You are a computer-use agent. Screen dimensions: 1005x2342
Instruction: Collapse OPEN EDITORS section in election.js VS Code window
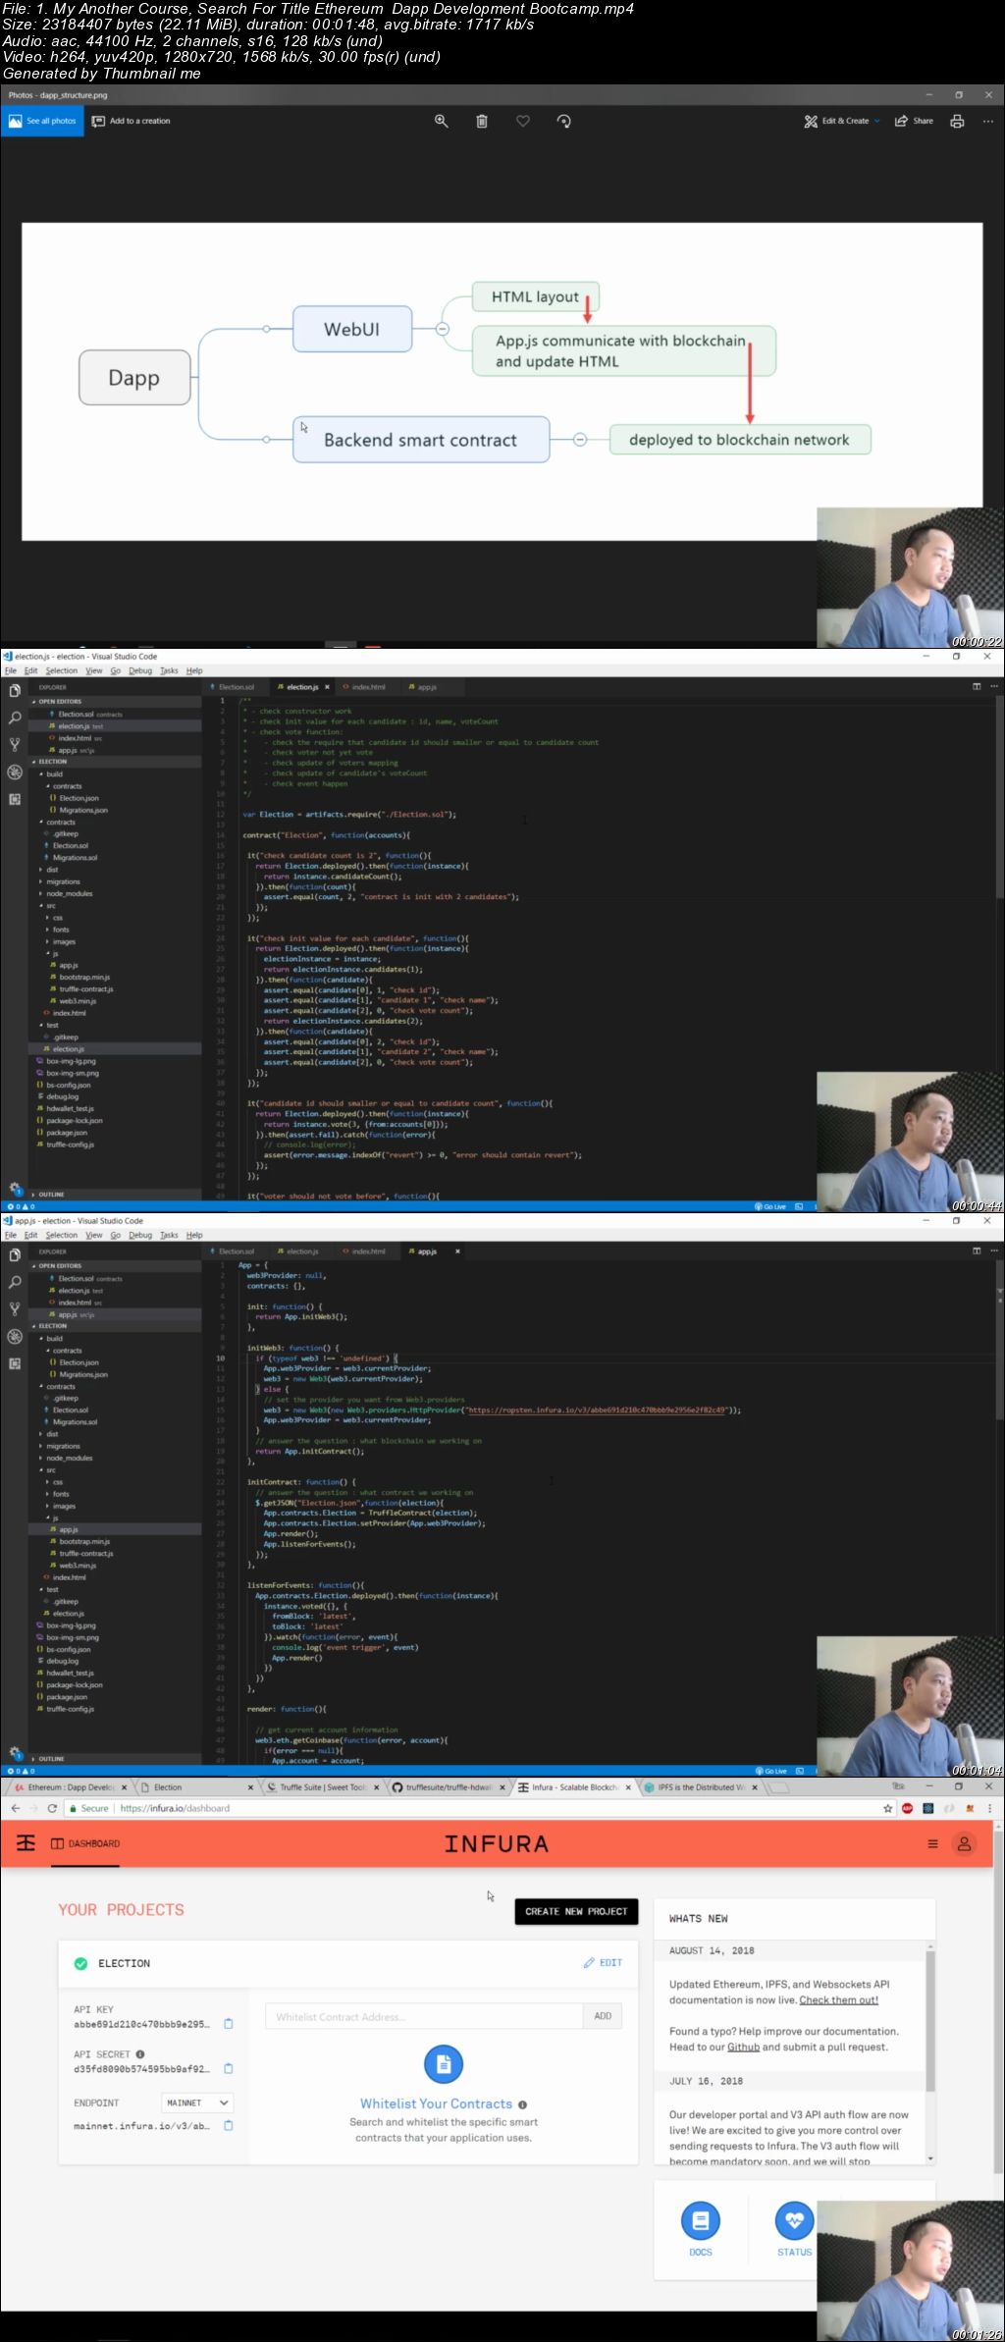tap(59, 702)
